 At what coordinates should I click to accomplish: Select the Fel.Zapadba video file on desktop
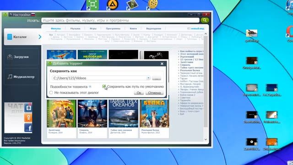click(x=271, y=90)
